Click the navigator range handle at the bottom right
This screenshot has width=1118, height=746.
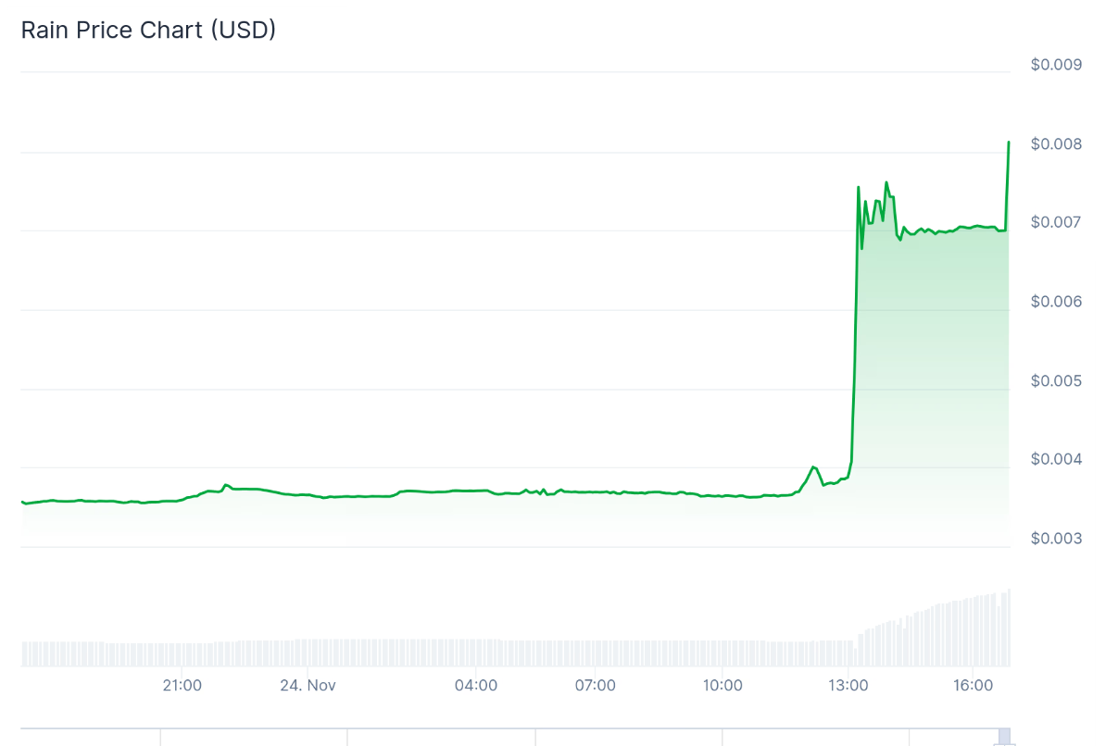(1005, 737)
